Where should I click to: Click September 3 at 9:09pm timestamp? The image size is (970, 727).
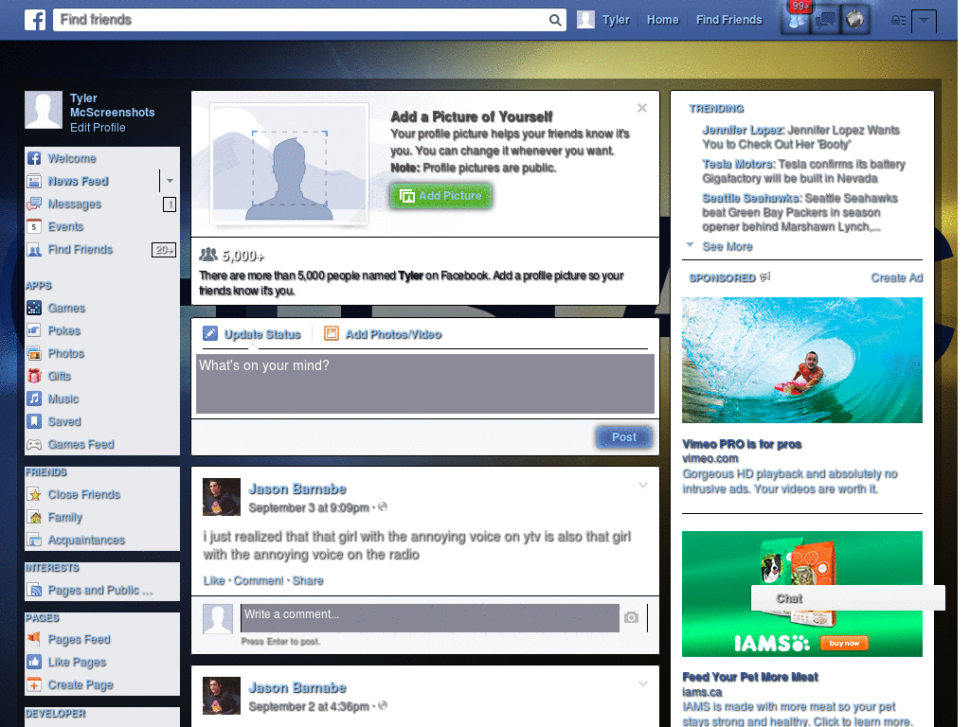click(x=309, y=508)
